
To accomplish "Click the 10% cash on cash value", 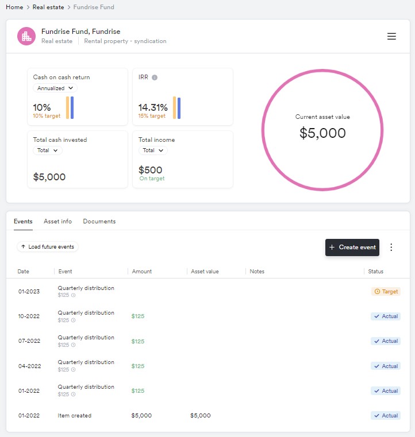I will click(42, 107).
